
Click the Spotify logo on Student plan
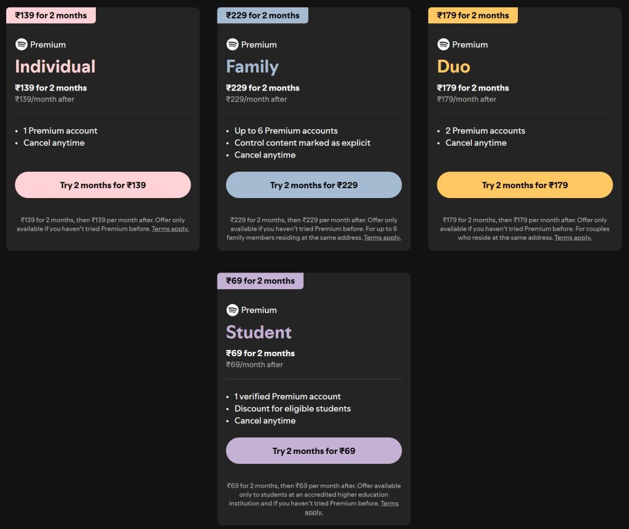click(232, 310)
